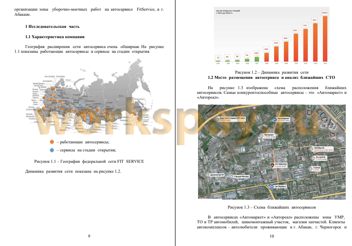Click the "Car Masters" label on the satellite map
Viewport: 352px width, 246px height.
[x=280, y=186]
